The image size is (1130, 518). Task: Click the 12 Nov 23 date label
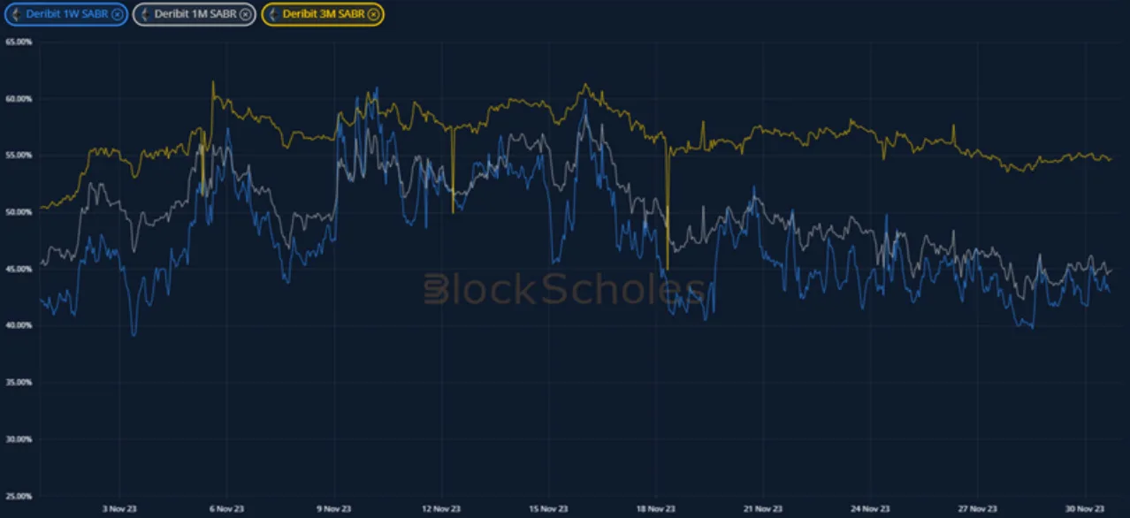coord(441,508)
